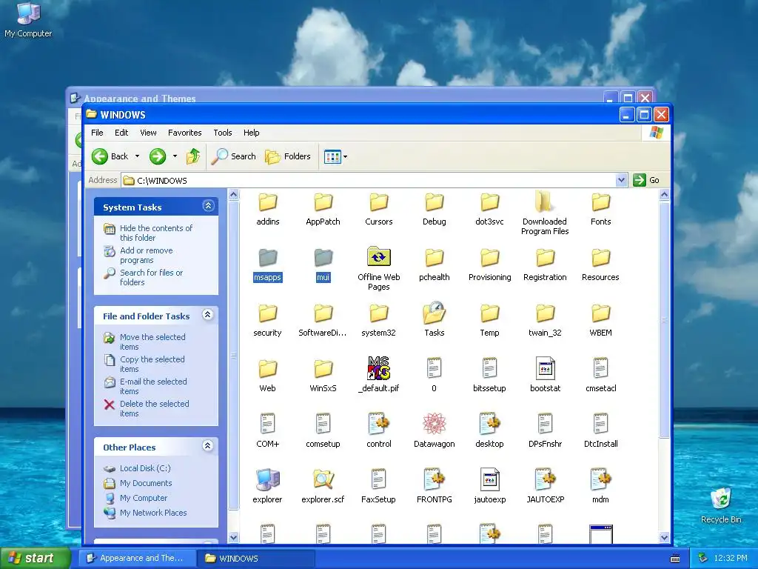Click Search for files or folders
This screenshot has height=569, width=758.
tap(151, 277)
